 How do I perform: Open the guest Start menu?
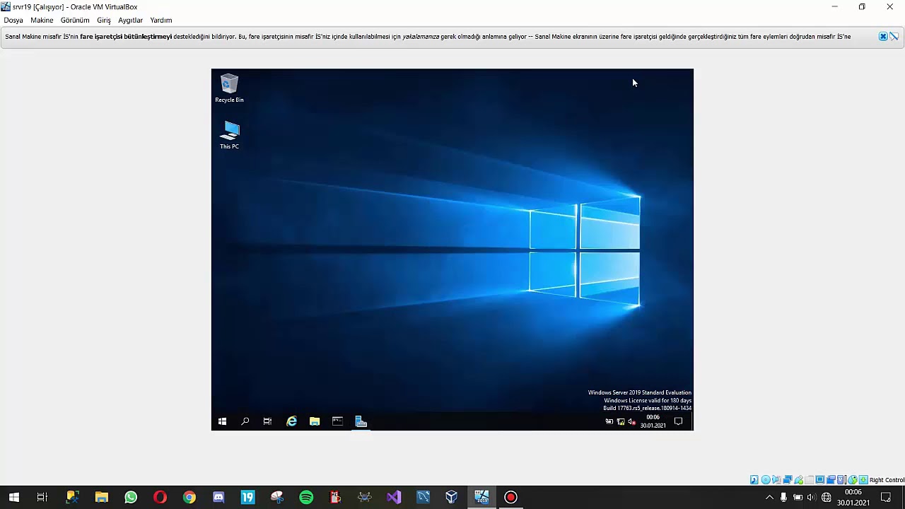(222, 421)
